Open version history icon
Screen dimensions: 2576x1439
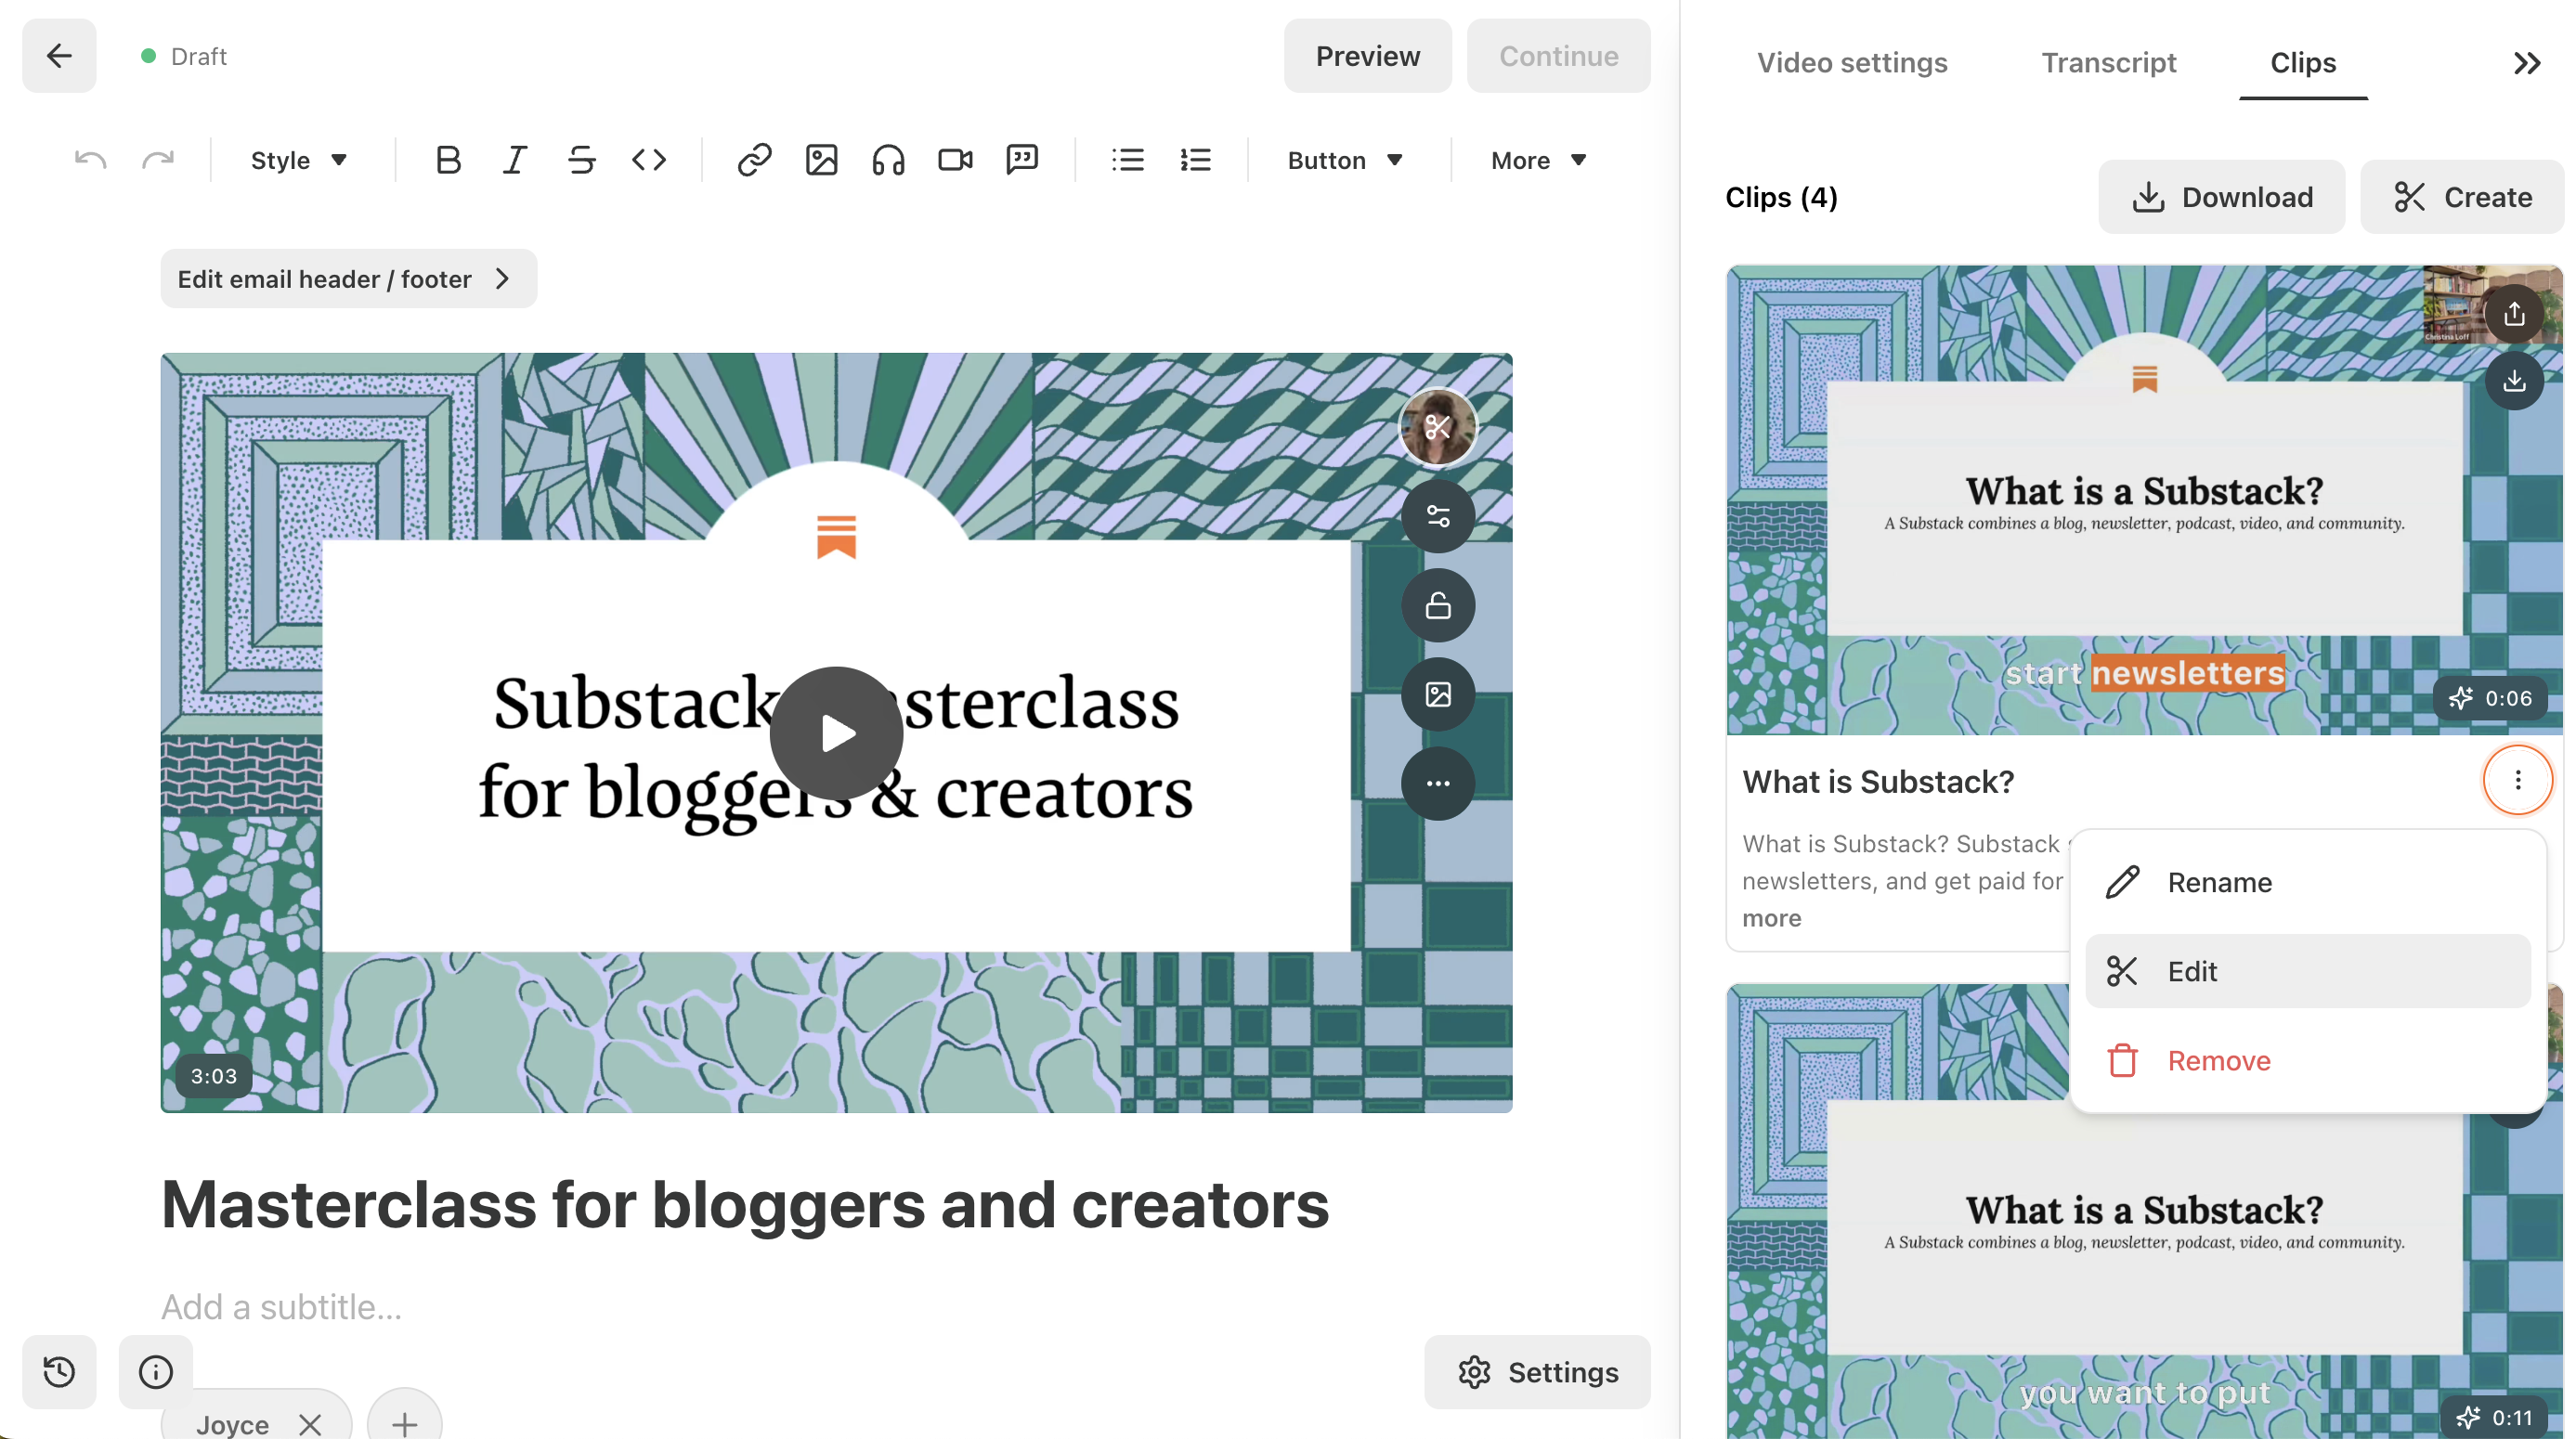[59, 1371]
